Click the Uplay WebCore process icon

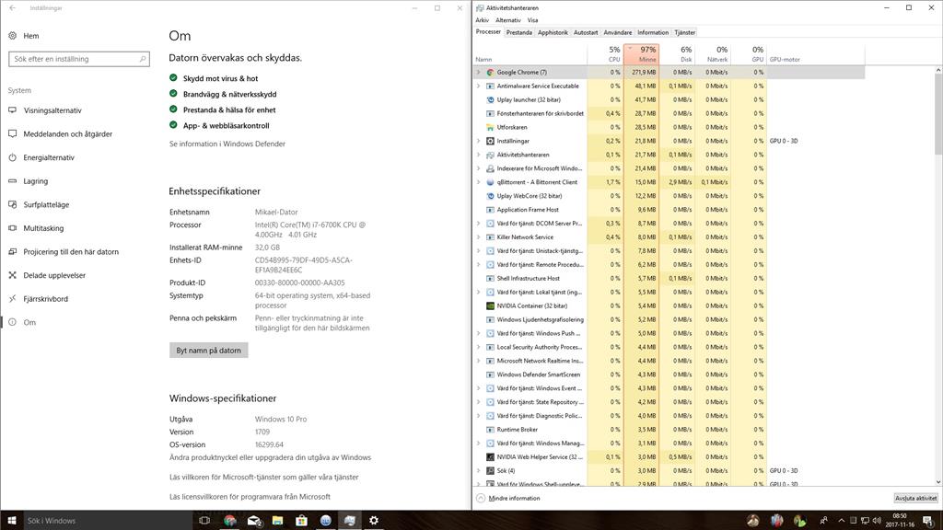[x=490, y=196]
